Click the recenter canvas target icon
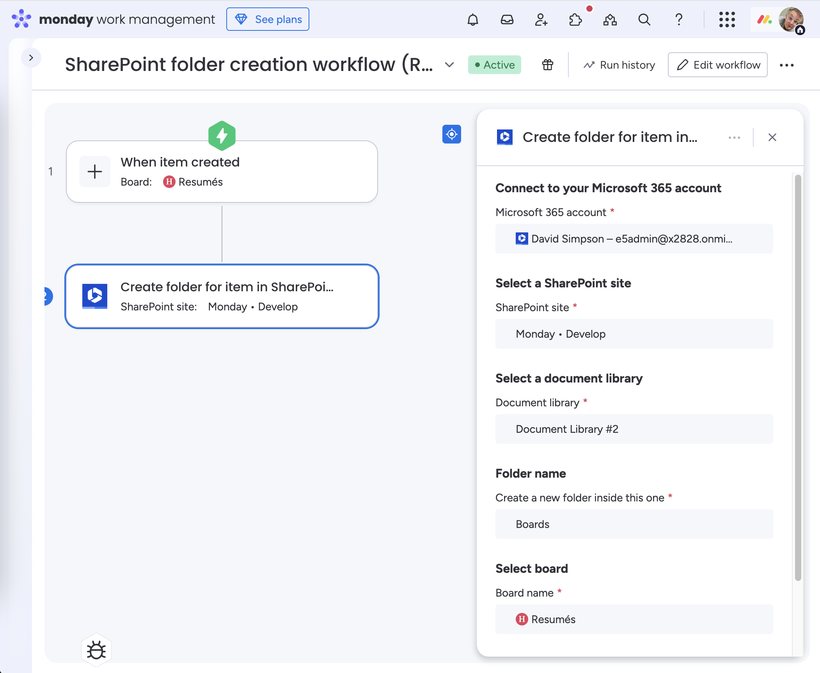The image size is (820, 673). [451, 135]
